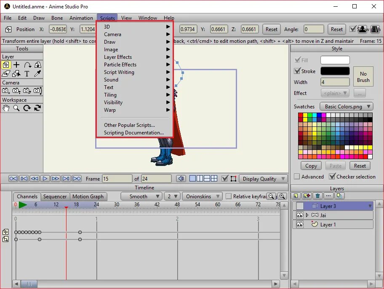This screenshot has width=384, height=289.
Task: Open the Display Quality dropdown
Action: point(263,179)
